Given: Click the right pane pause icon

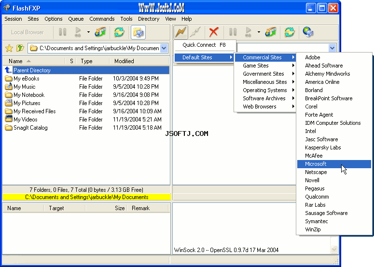Looking at the screenshot, I should point(233,32).
